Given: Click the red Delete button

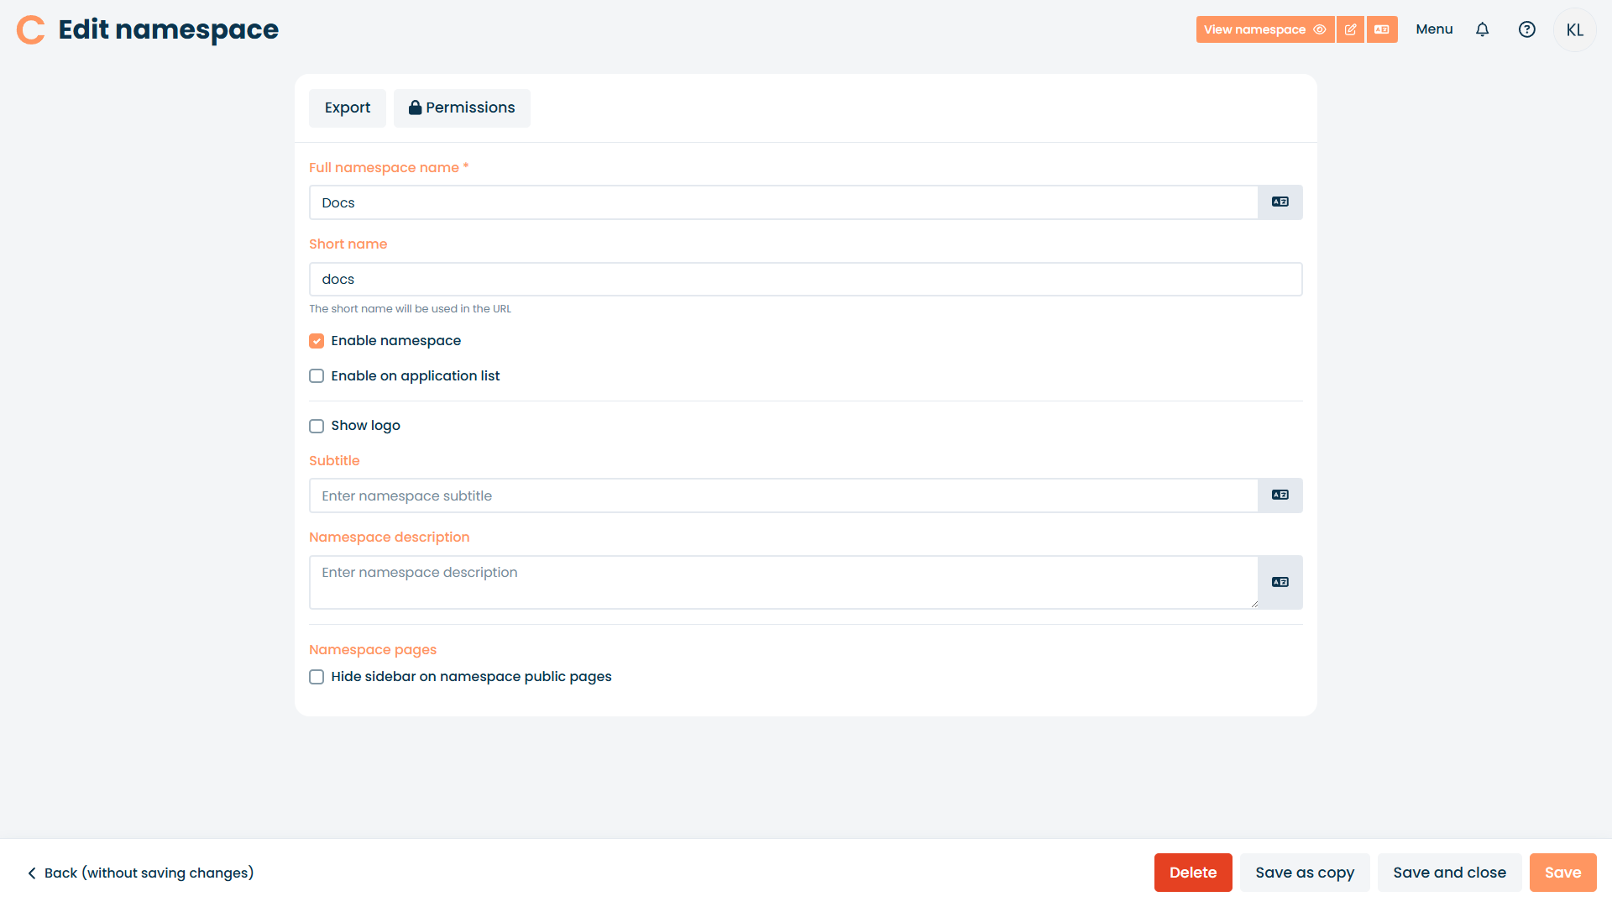Looking at the screenshot, I should click(1193, 873).
